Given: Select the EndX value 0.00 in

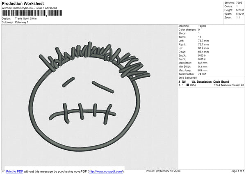Looking at the screenshot, I should [x=202, y=55].
